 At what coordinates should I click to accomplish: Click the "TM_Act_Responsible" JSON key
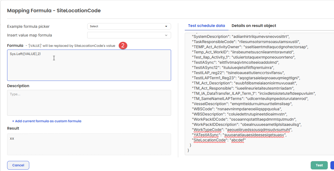point(212,88)
